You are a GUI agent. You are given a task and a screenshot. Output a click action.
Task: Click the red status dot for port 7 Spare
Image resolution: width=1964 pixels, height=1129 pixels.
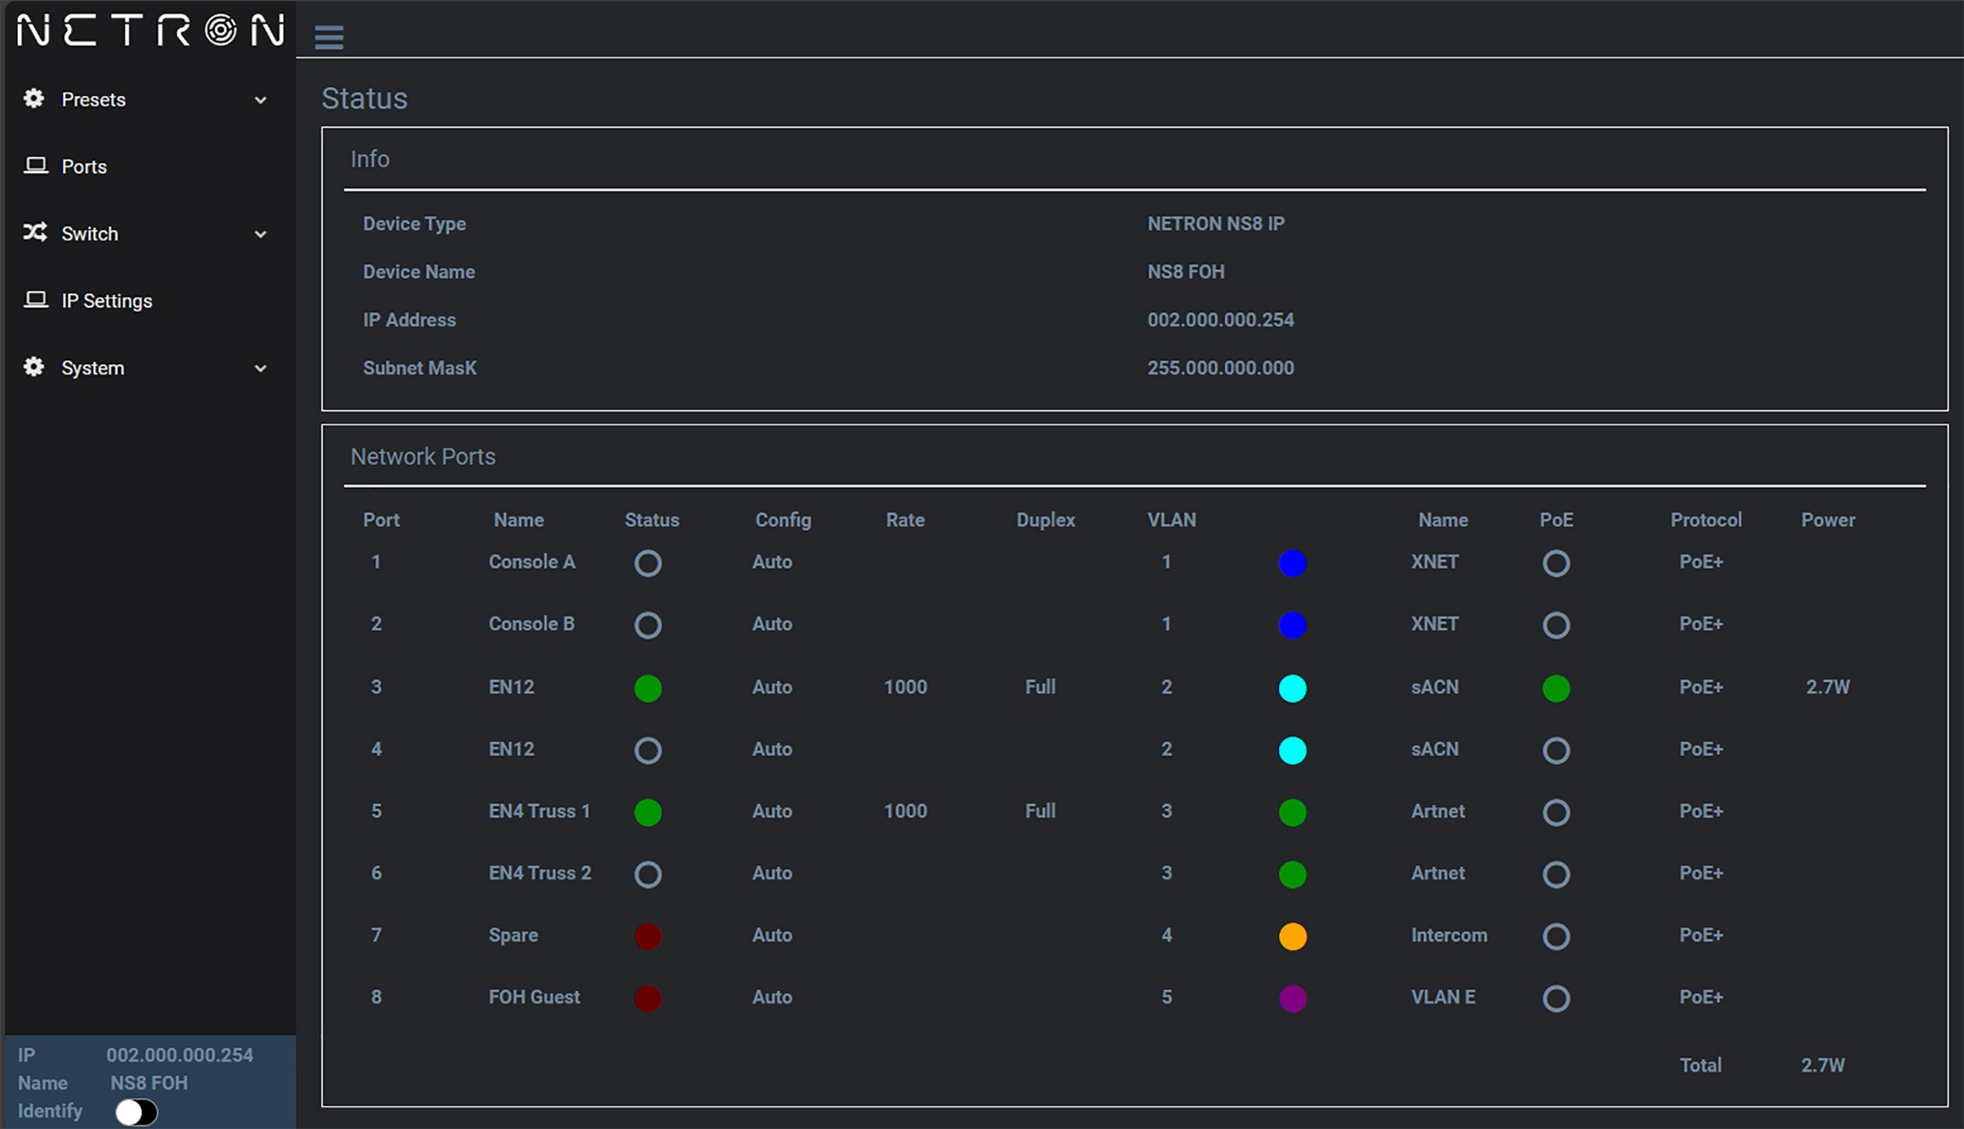pyautogui.click(x=649, y=933)
